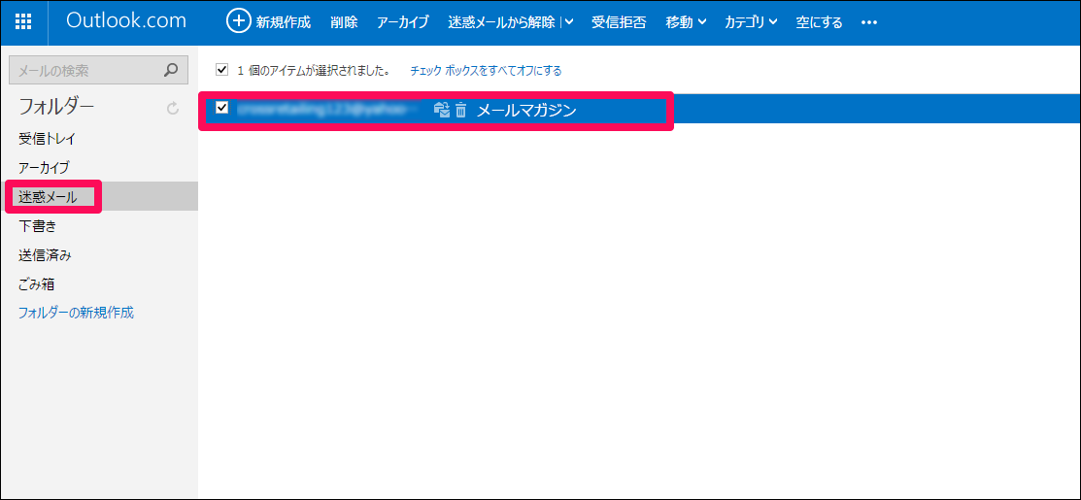The height and width of the screenshot is (500, 1081).
Task: Open the カテゴリ dropdown menu
Action: click(750, 22)
